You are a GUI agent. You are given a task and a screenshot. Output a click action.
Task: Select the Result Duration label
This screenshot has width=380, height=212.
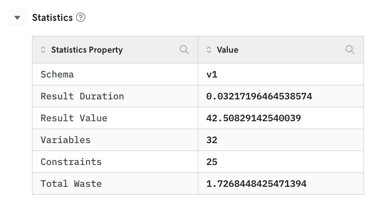tap(82, 96)
